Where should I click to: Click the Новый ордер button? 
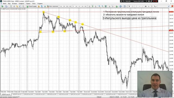[32, 6]
